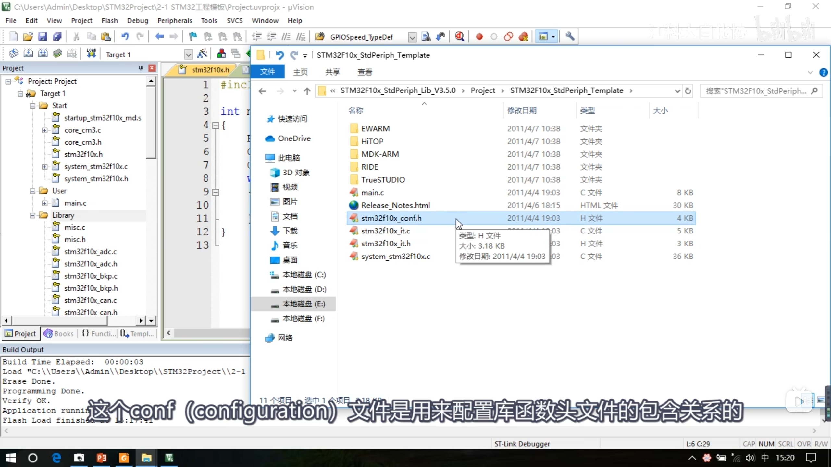Expand the main.c node under User
Screen dimensions: 831x467
point(45,203)
